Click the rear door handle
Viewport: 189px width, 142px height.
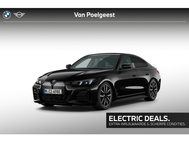tap(147, 74)
